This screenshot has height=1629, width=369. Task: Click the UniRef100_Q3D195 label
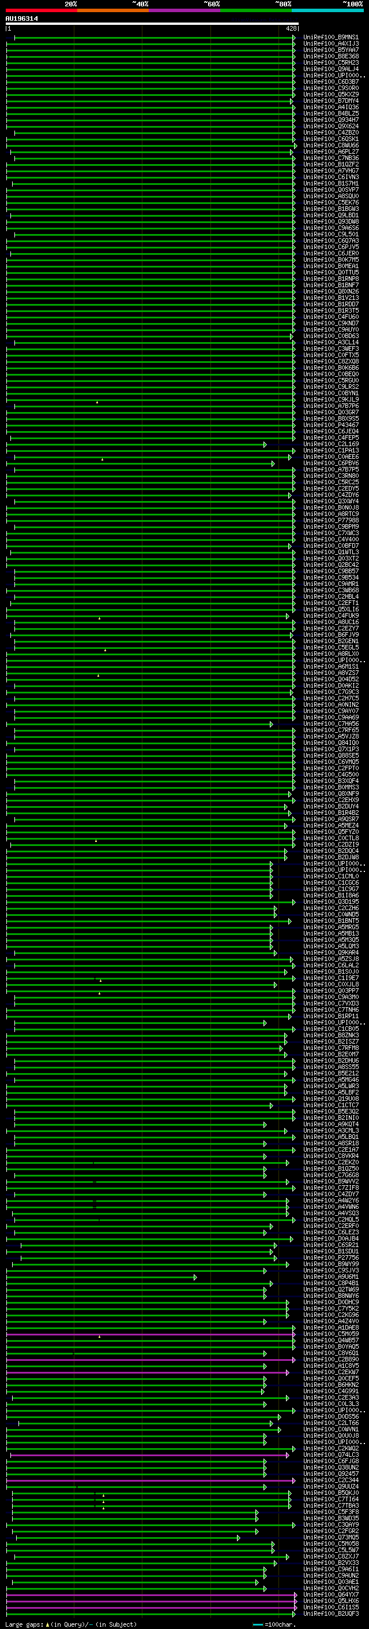tap(330, 902)
